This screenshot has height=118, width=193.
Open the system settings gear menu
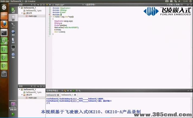[x=191, y=1]
